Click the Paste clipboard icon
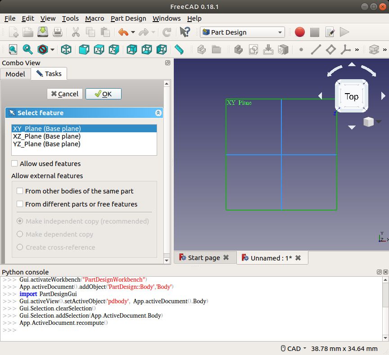This screenshot has width=389, height=355. point(105,32)
